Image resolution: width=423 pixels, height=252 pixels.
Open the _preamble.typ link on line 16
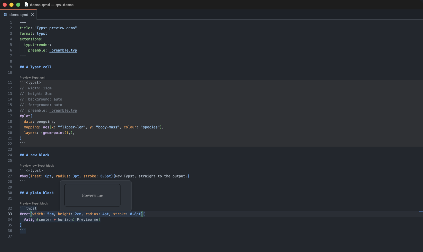pos(63,110)
